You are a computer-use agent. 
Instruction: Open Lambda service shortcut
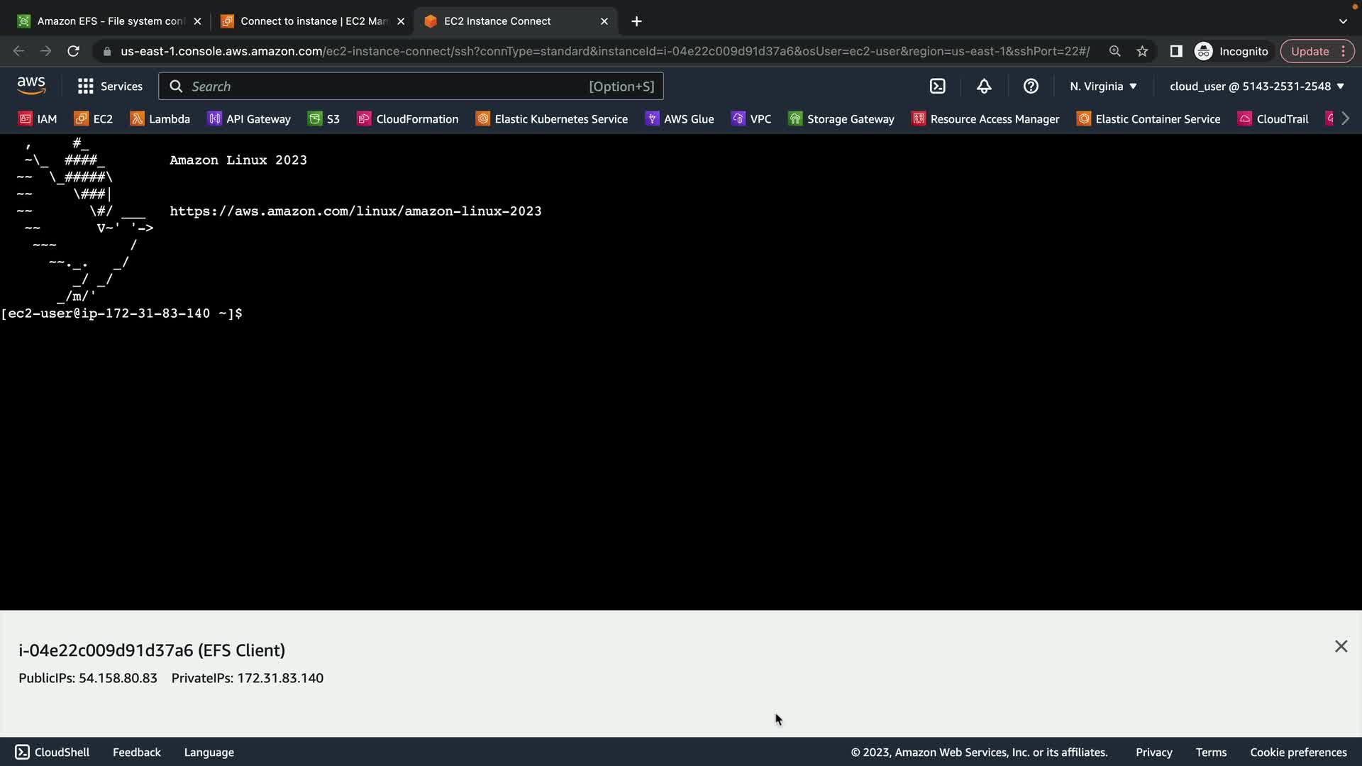[x=160, y=119]
